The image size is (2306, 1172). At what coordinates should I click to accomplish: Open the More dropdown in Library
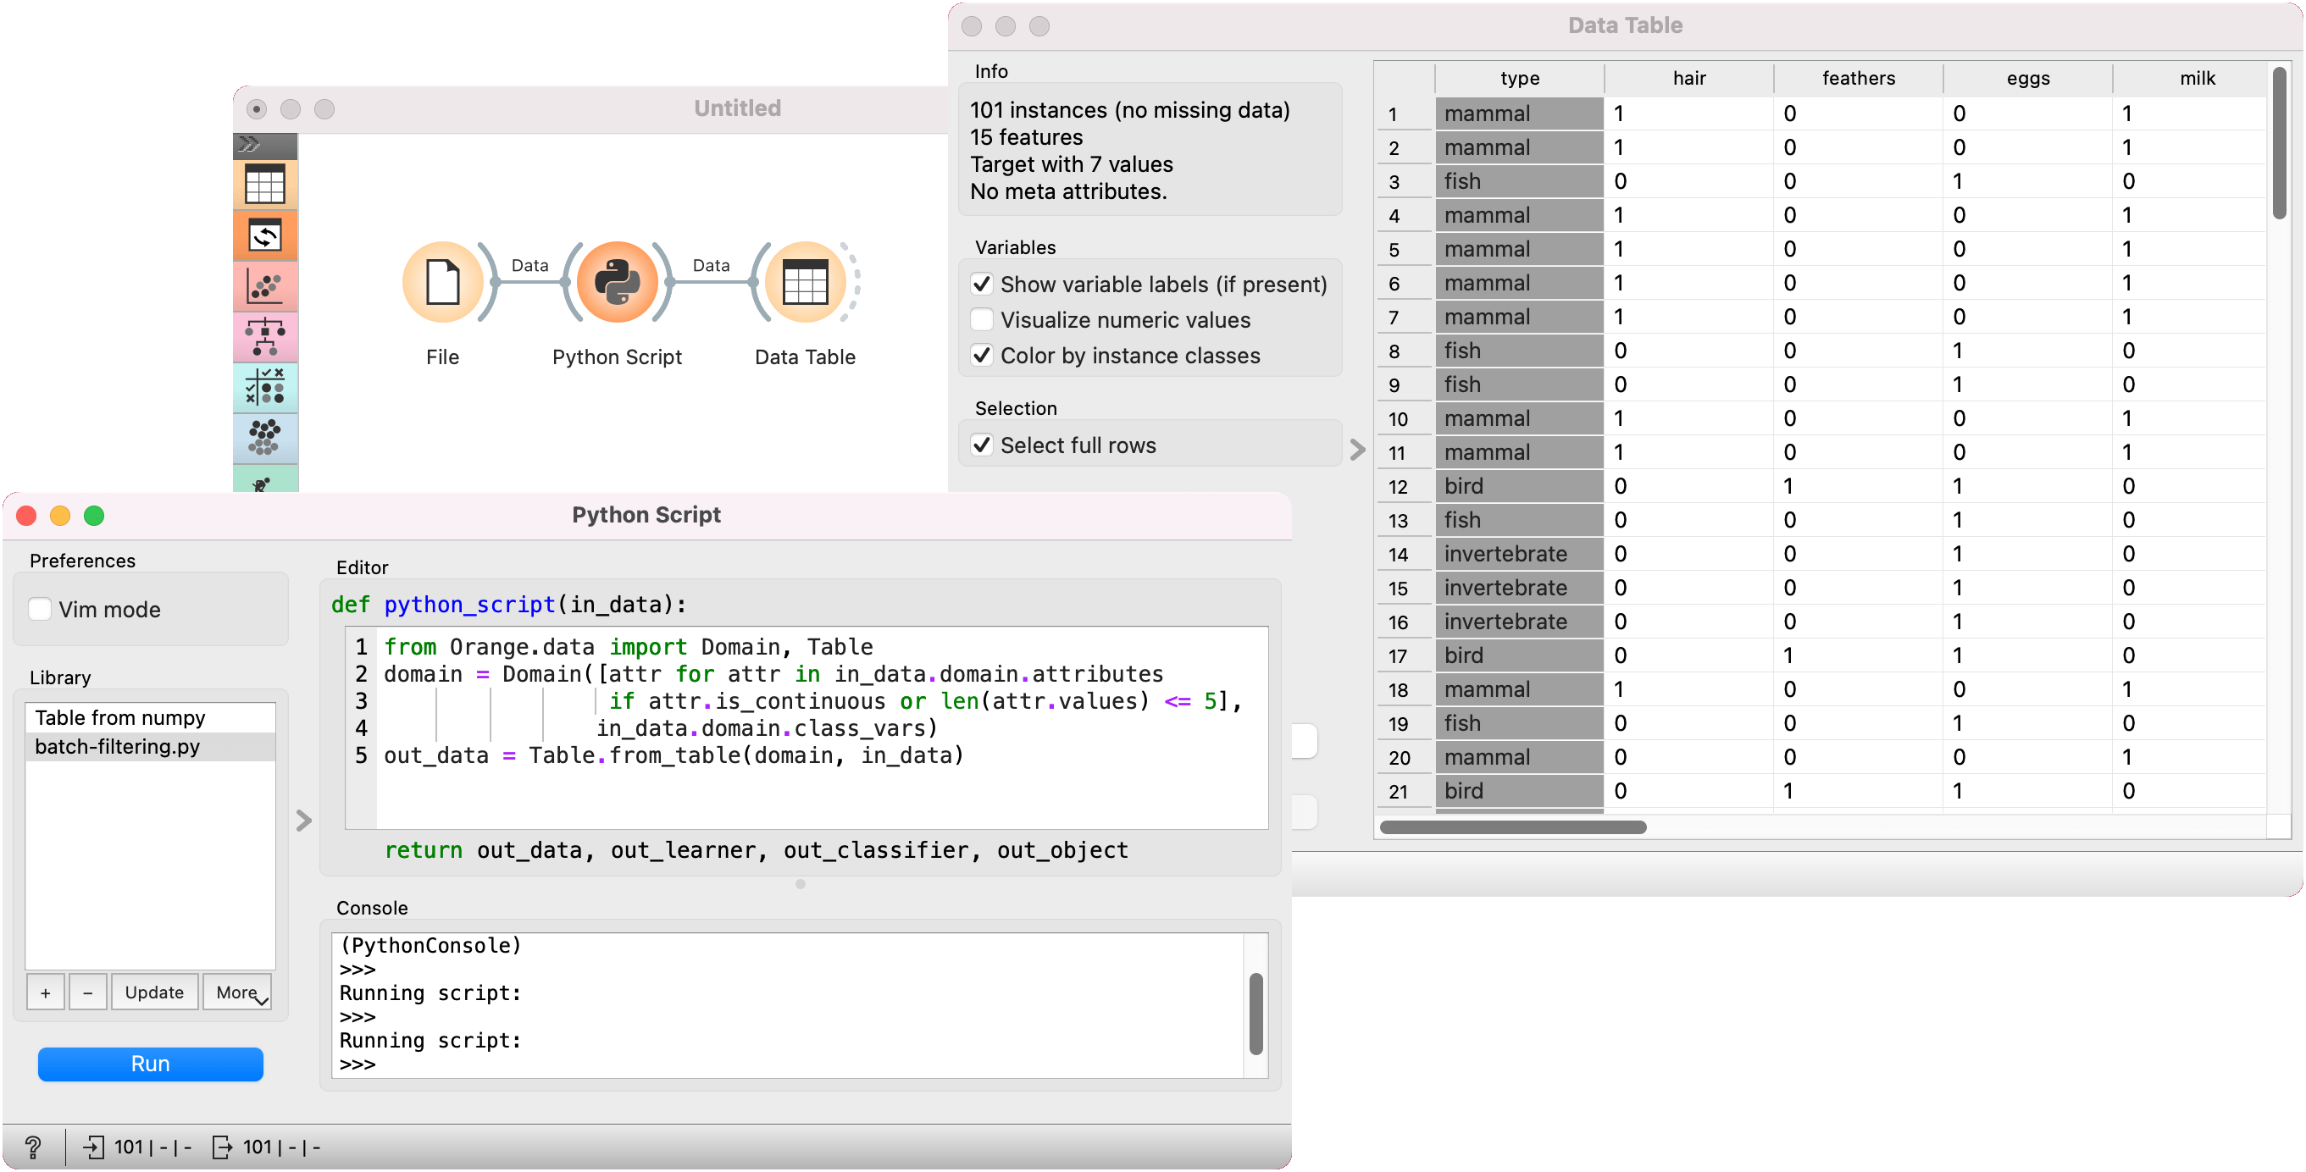click(x=237, y=992)
